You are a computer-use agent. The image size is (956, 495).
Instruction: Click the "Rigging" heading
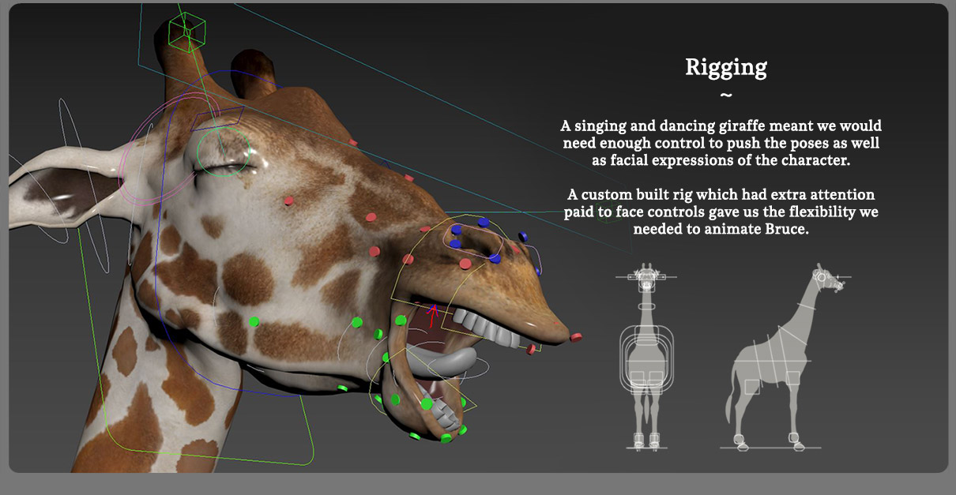pyautogui.click(x=726, y=67)
